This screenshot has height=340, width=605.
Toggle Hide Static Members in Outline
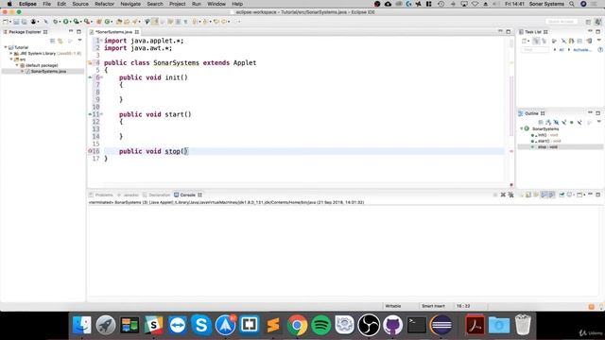[x=564, y=122]
